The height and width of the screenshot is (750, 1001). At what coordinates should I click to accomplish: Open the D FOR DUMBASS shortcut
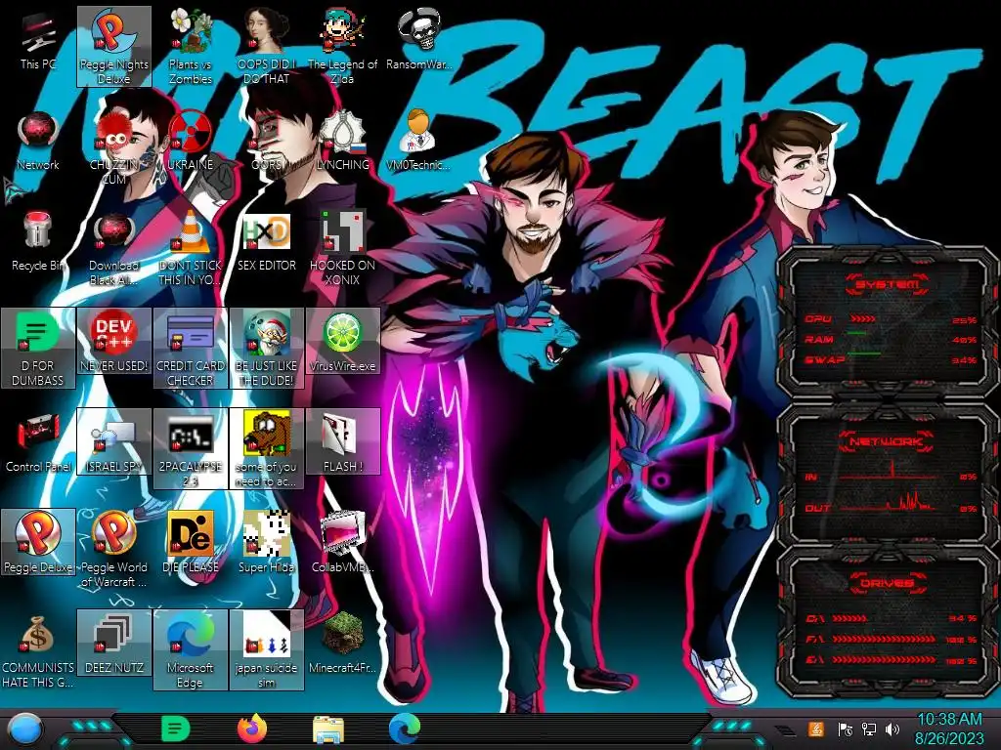point(38,349)
